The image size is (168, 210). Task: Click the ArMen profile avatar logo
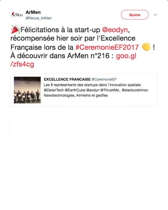tap(17, 15)
